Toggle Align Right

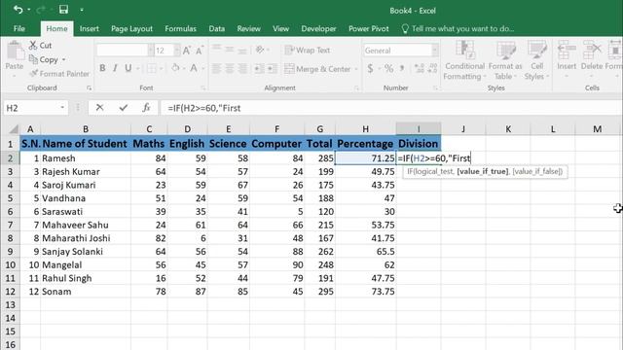(x=242, y=69)
